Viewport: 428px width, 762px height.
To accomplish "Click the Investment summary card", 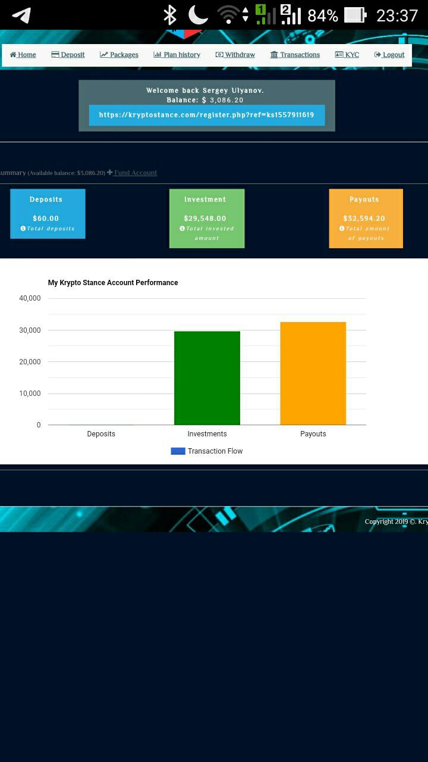I will [207, 218].
